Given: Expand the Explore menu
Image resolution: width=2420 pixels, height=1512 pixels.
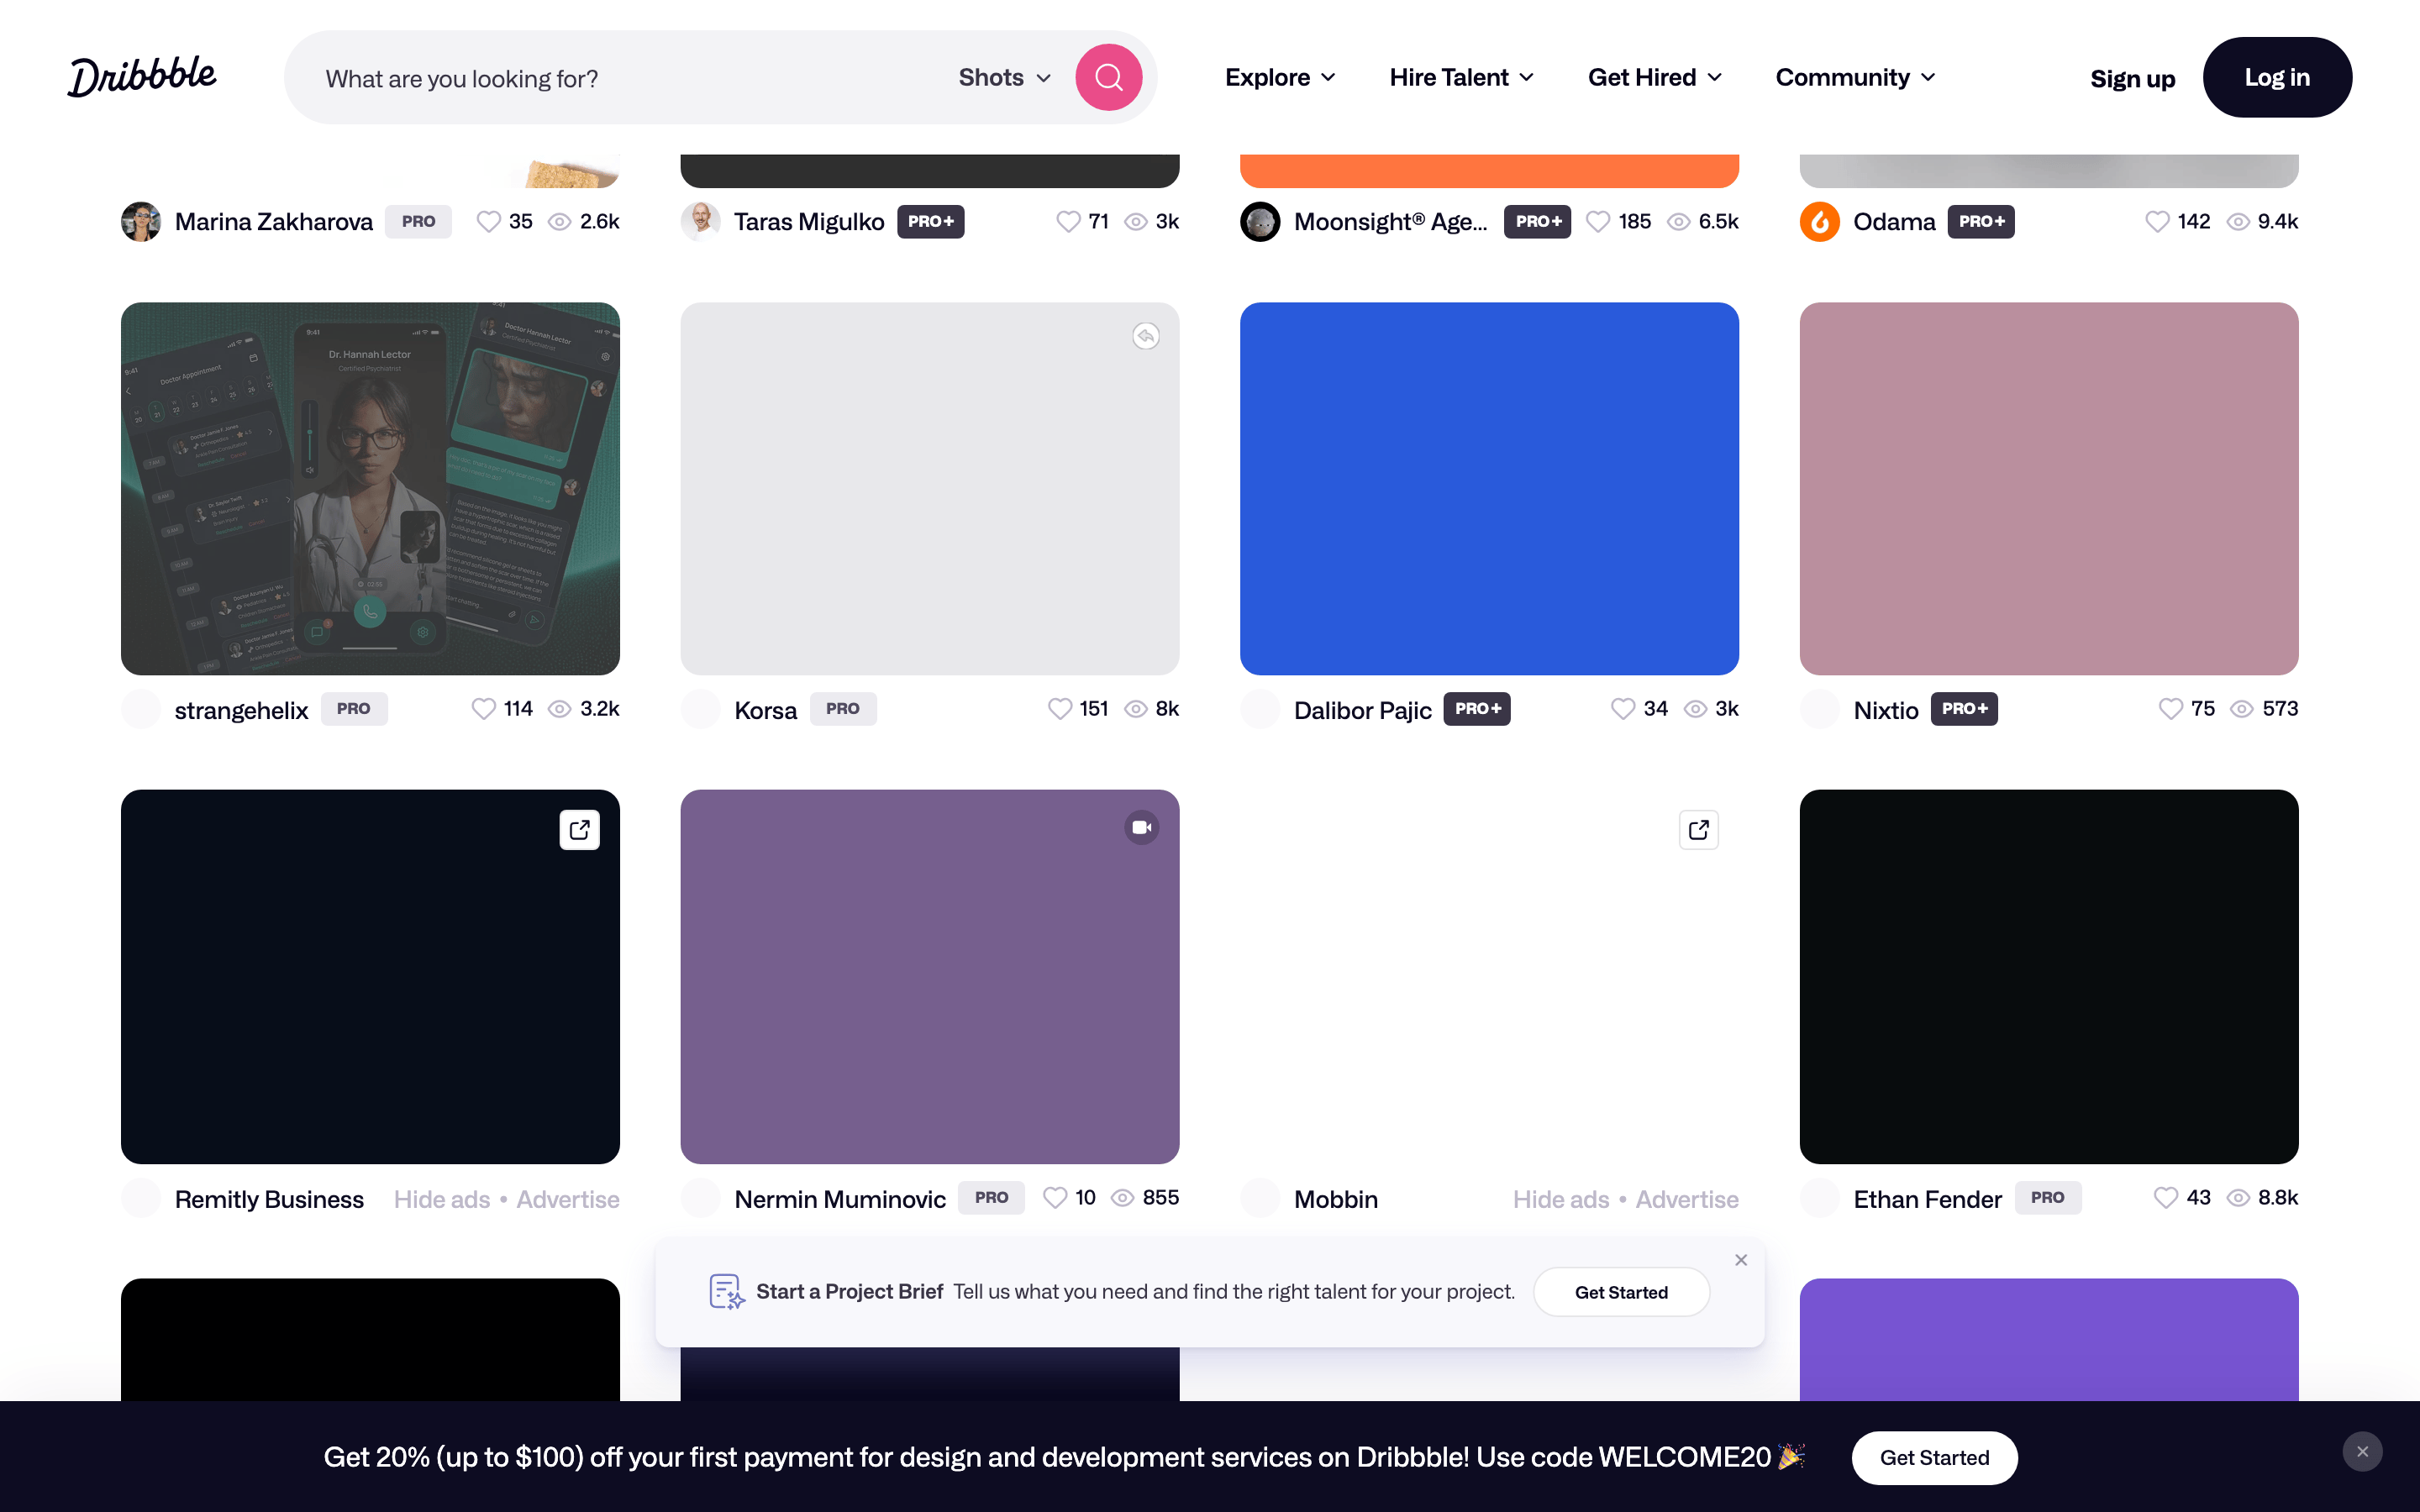Looking at the screenshot, I should [1279, 77].
